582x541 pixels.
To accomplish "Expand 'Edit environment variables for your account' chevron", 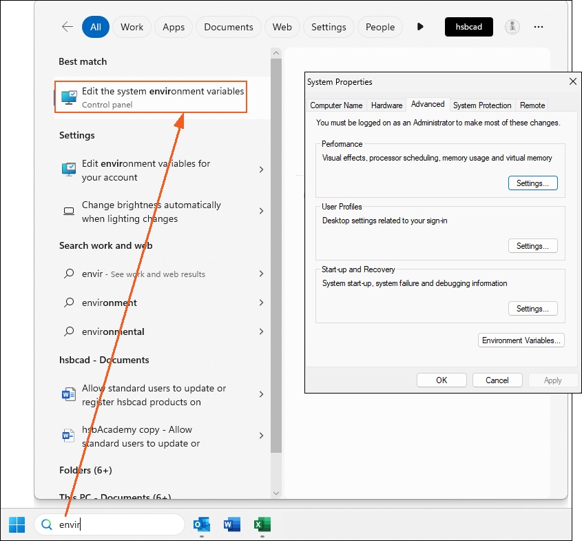I will pos(261,170).
